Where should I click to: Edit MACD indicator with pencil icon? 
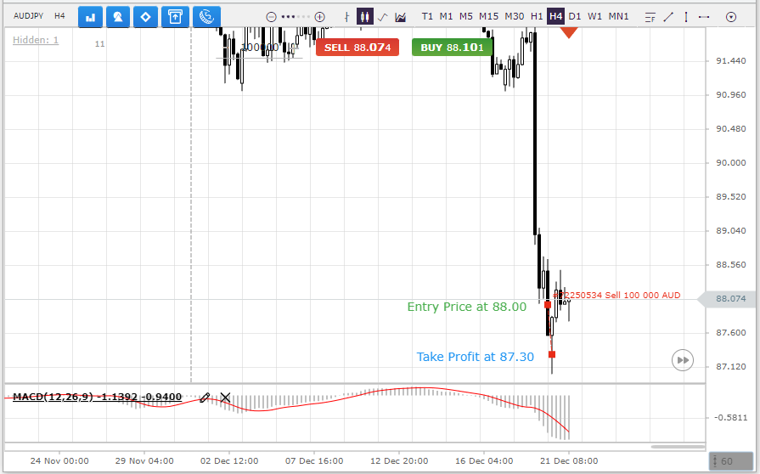point(205,398)
